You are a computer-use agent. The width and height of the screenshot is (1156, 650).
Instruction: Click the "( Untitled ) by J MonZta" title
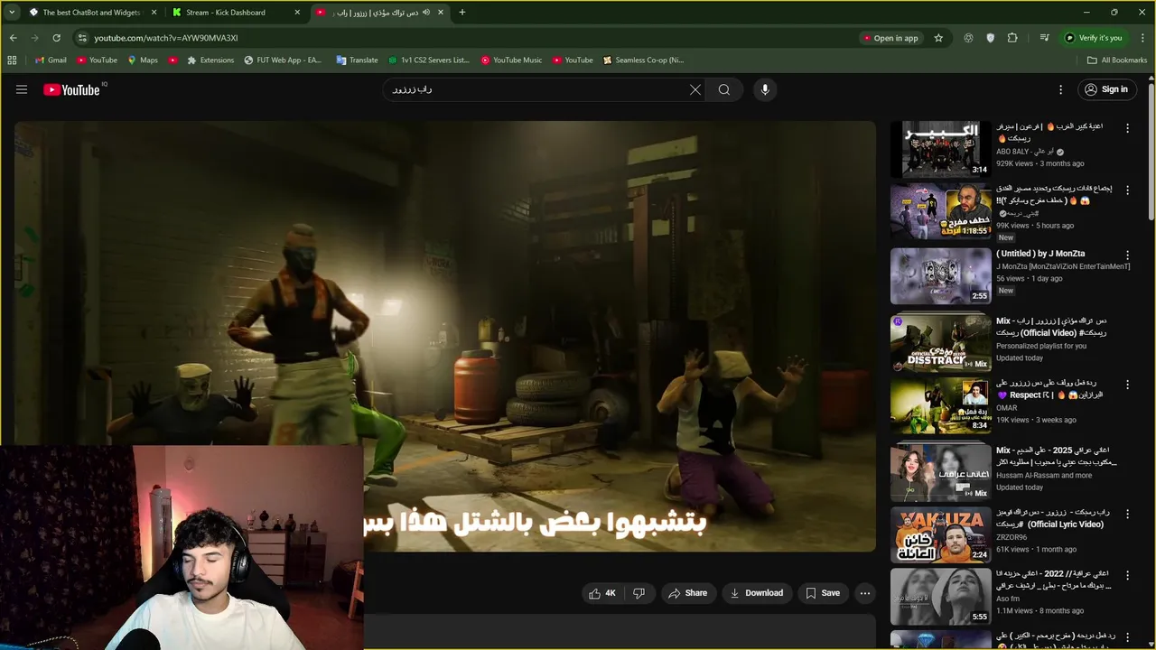1040,254
